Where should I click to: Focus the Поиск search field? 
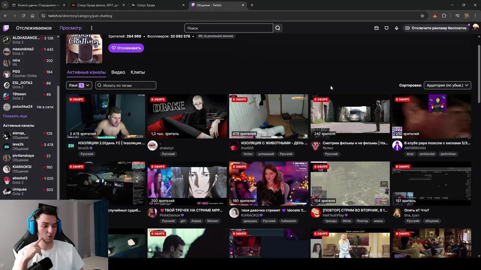[x=228, y=28]
